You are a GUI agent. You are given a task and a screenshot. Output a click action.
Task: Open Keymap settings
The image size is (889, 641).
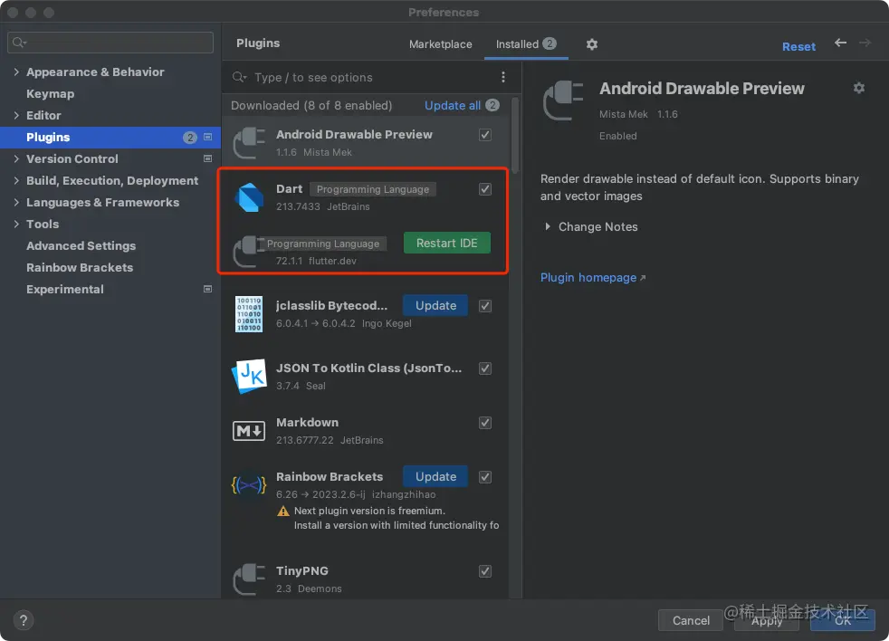(x=50, y=93)
